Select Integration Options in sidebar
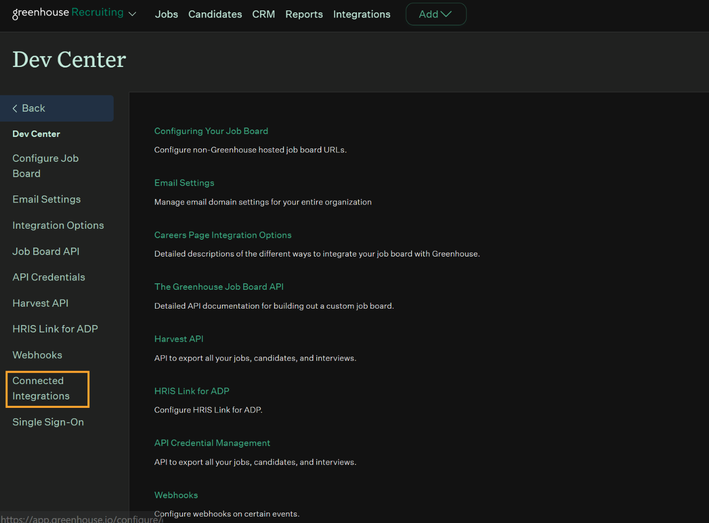Image resolution: width=709 pixels, height=523 pixels. (58, 225)
